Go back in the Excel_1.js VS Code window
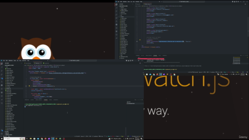The image size is (249, 140). [48, 61]
